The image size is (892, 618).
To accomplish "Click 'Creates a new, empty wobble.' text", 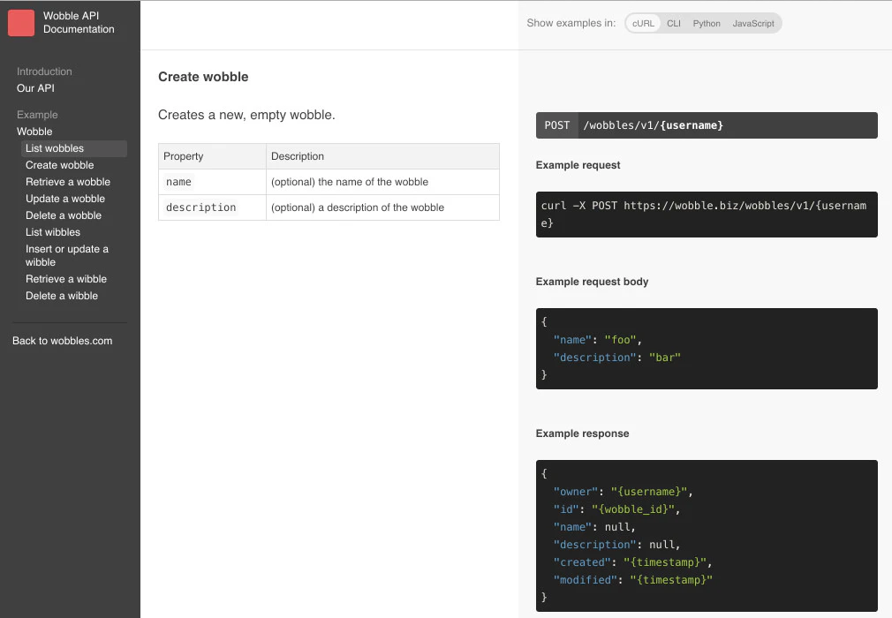I will (x=246, y=115).
